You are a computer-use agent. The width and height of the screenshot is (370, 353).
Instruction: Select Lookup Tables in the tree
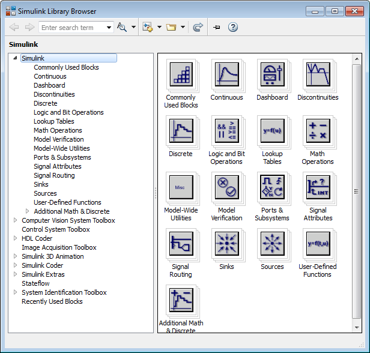(x=54, y=121)
